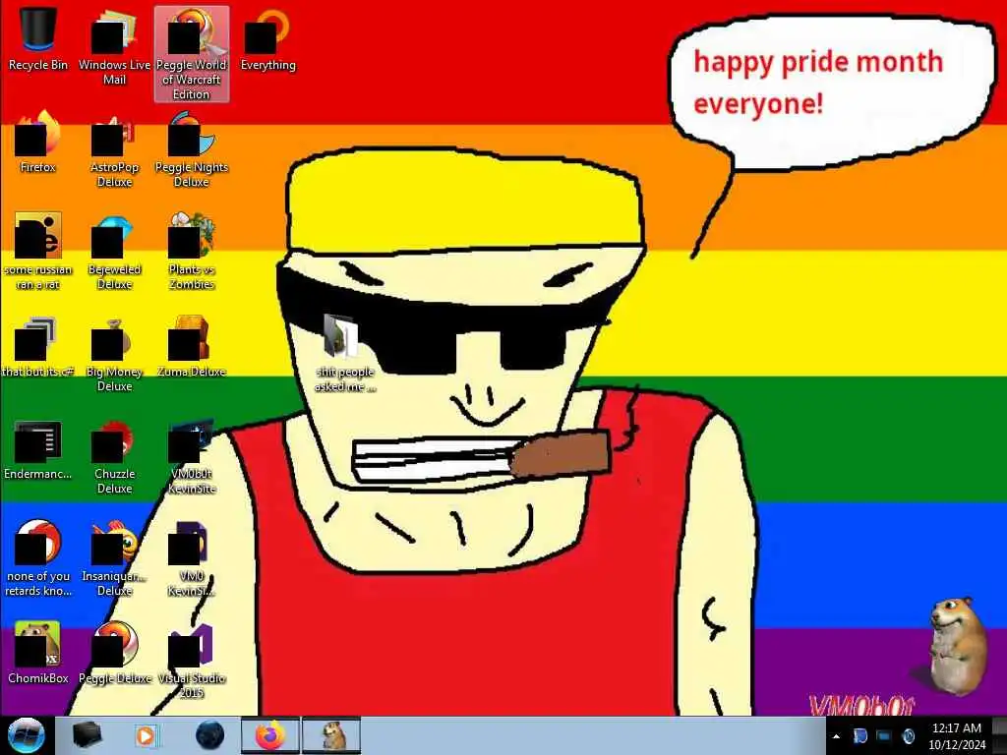Click the round tray icon beside the clock
The width and height of the screenshot is (1007, 755).
pos(908,736)
